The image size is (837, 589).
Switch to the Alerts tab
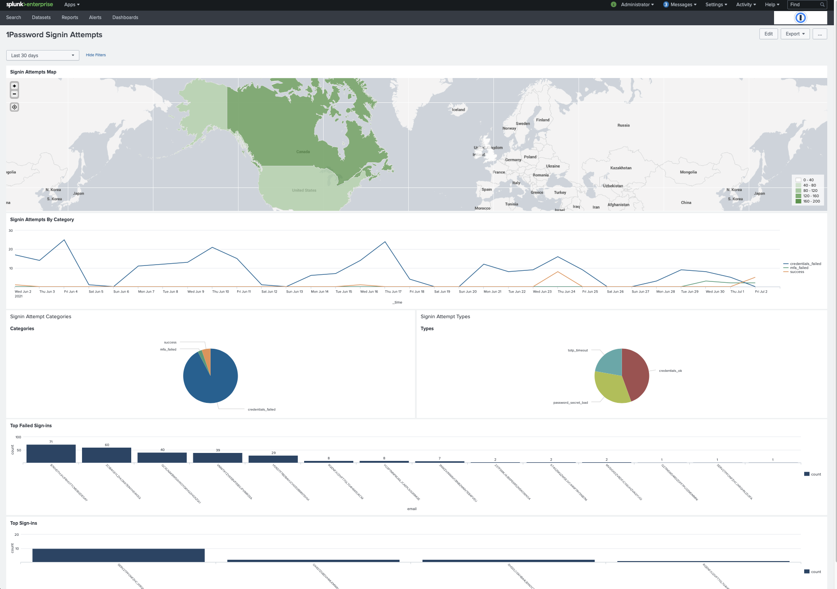tap(95, 18)
